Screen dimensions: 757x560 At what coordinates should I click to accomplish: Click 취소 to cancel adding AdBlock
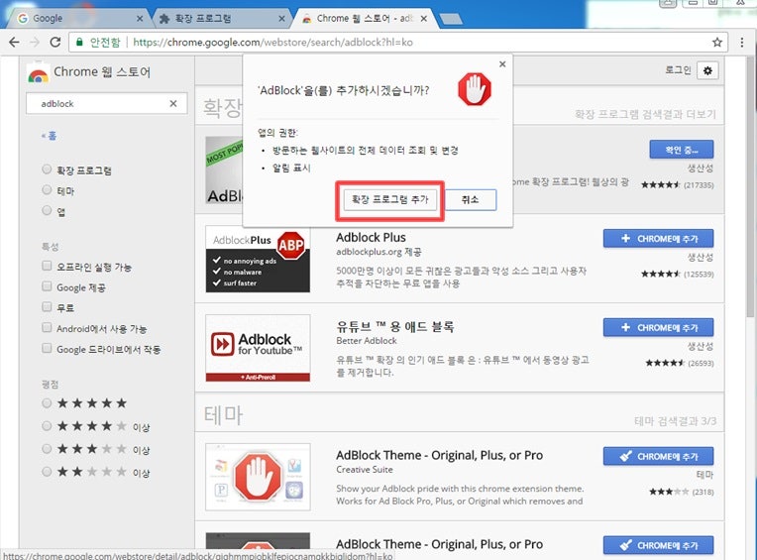pos(471,200)
